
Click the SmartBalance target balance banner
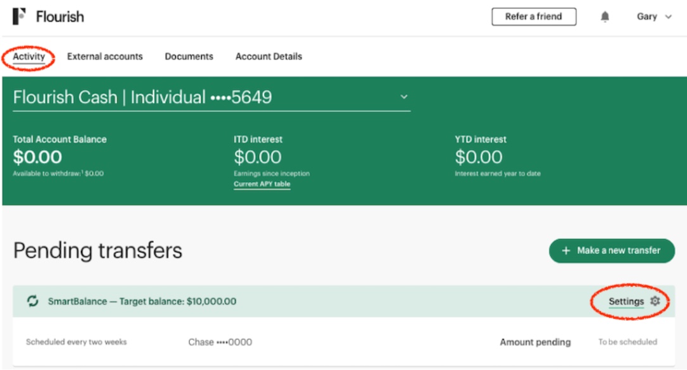pos(343,301)
